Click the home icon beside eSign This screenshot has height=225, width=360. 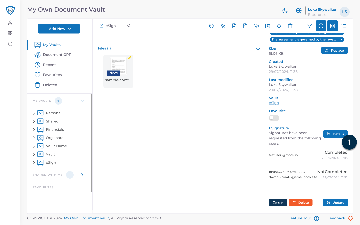102,26
